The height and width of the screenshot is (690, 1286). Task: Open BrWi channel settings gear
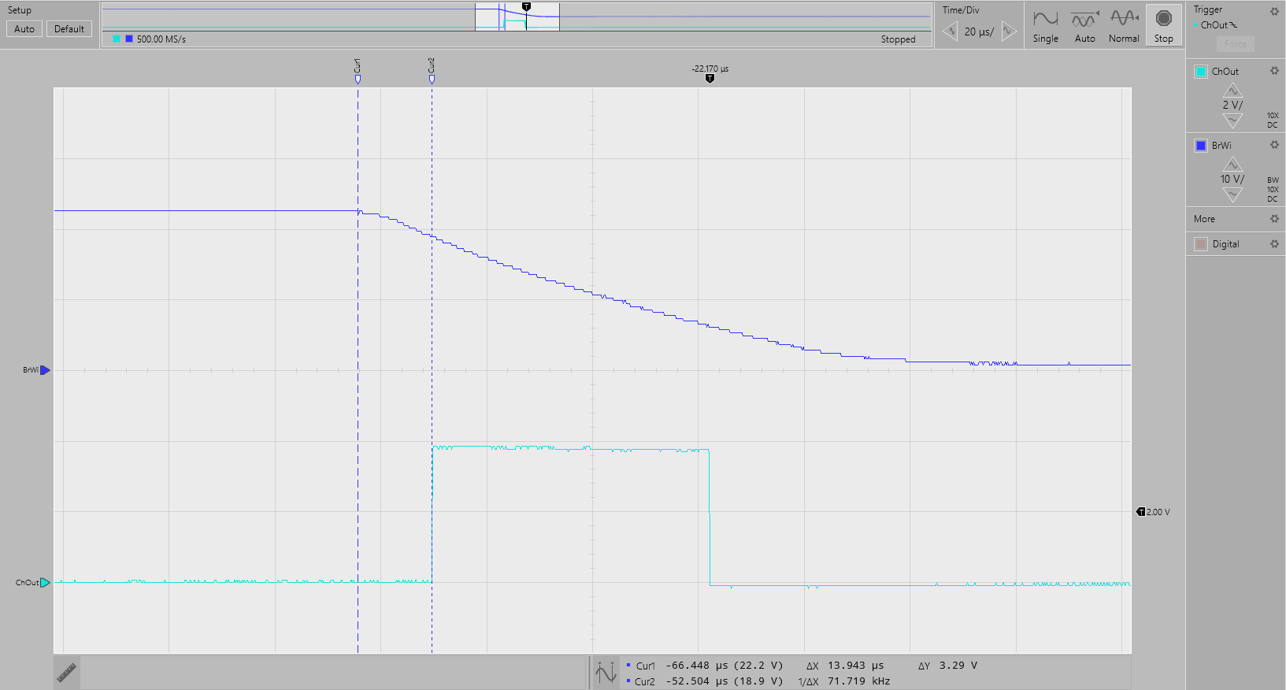pos(1274,145)
